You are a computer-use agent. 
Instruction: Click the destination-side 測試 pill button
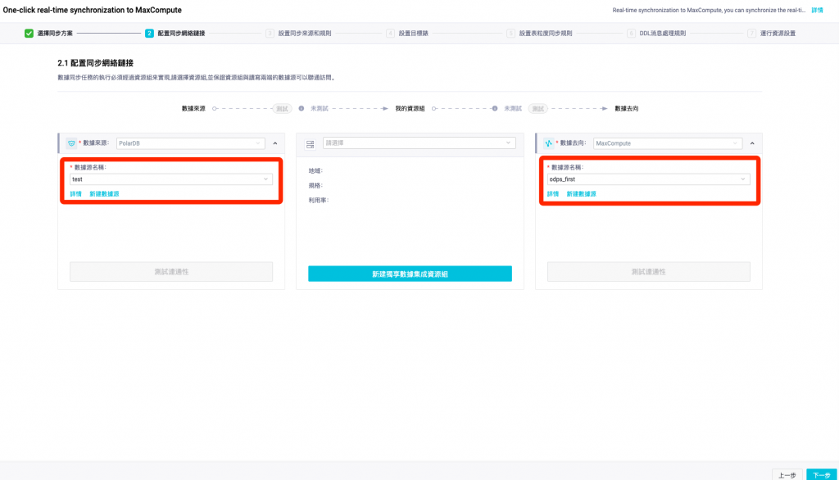pos(537,109)
